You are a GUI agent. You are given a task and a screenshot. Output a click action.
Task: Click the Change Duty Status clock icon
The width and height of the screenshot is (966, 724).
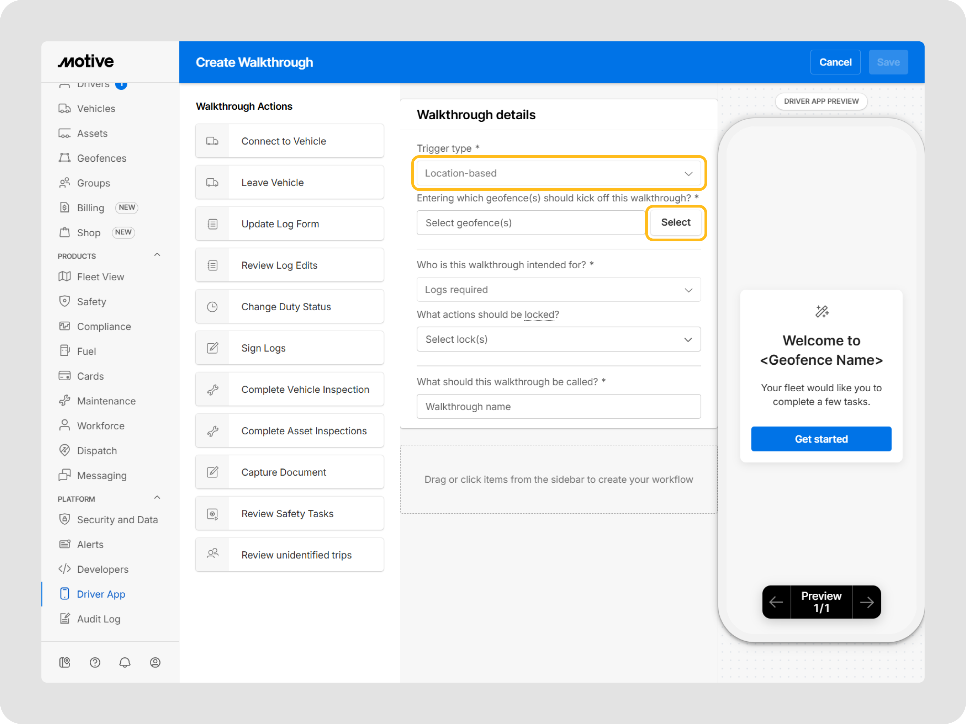click(212, 307)
